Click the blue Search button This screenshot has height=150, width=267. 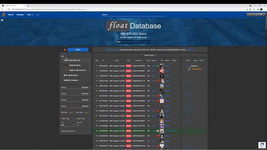tap(78, 50)
